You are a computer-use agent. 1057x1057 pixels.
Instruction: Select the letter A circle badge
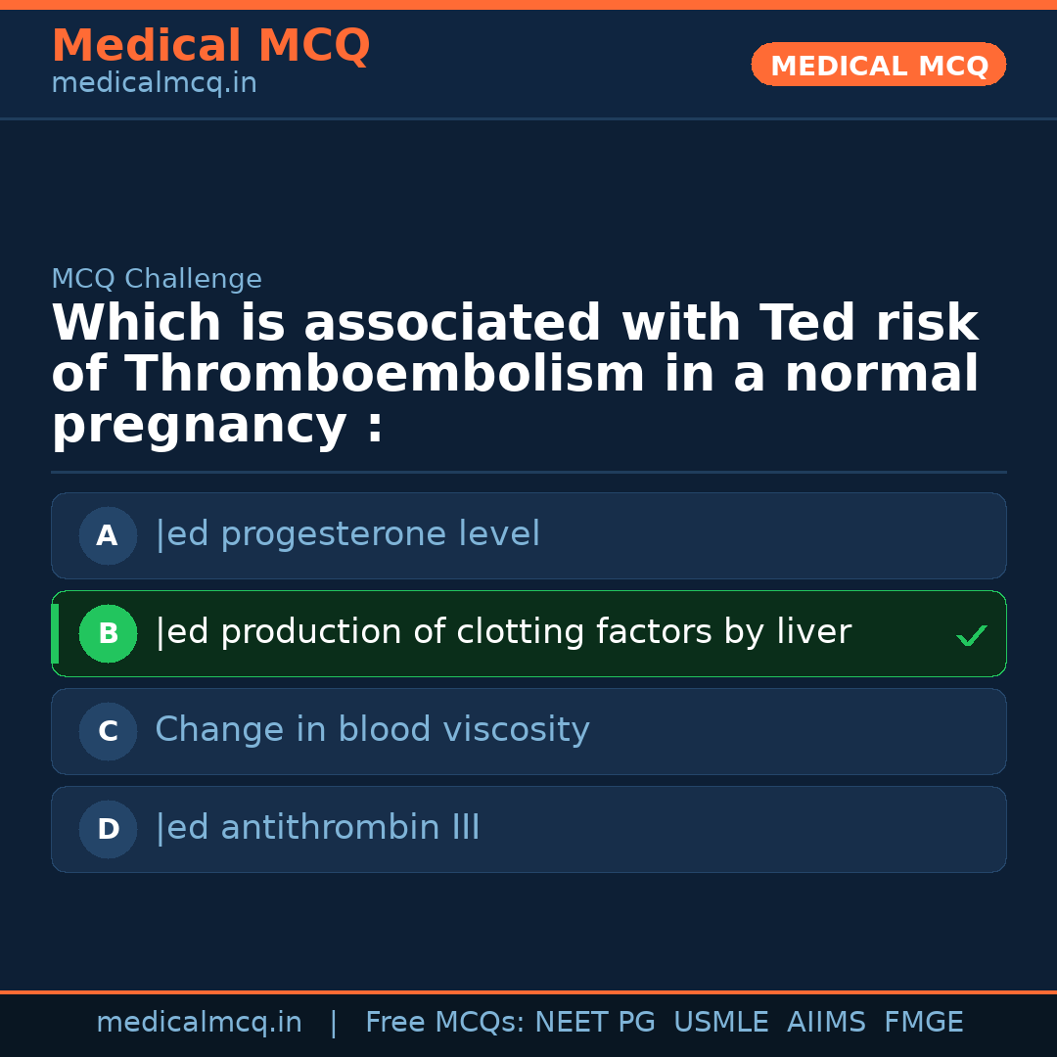click(108, 535)
